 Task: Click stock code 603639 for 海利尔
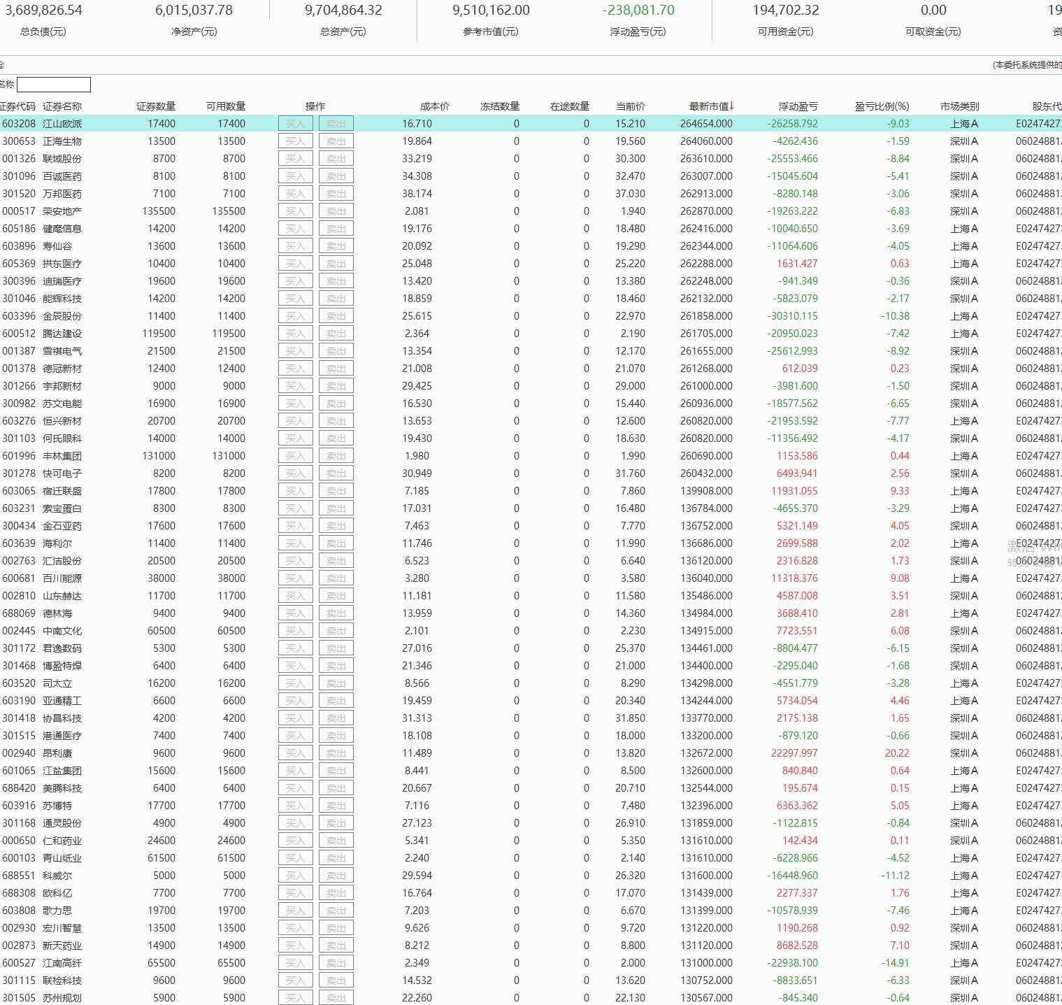tap(19, 543)
